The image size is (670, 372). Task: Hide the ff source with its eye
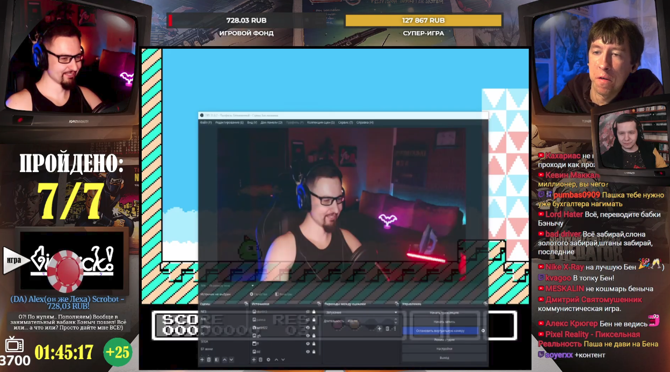308,344
